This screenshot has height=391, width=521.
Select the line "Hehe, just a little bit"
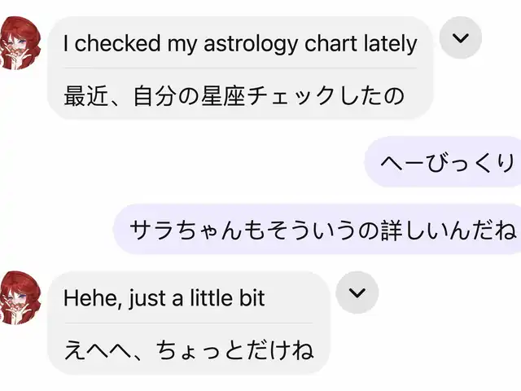[164, 298]
